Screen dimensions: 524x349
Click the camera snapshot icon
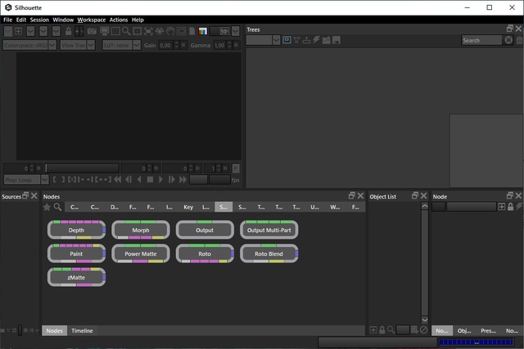pyautogui.click(x=92, y=31)
